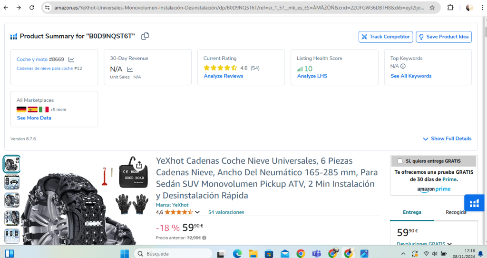Open the Analyze Reviews link

223,76
